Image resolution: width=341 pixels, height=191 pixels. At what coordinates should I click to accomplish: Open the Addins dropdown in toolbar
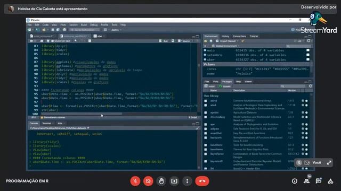coord(116,30)
